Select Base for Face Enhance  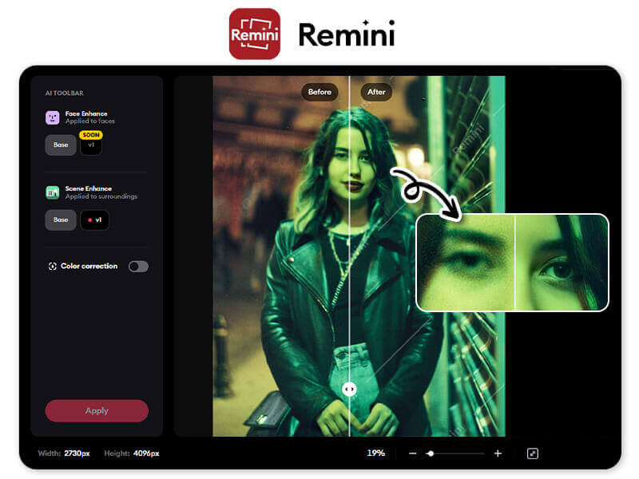tap(61, 144)
